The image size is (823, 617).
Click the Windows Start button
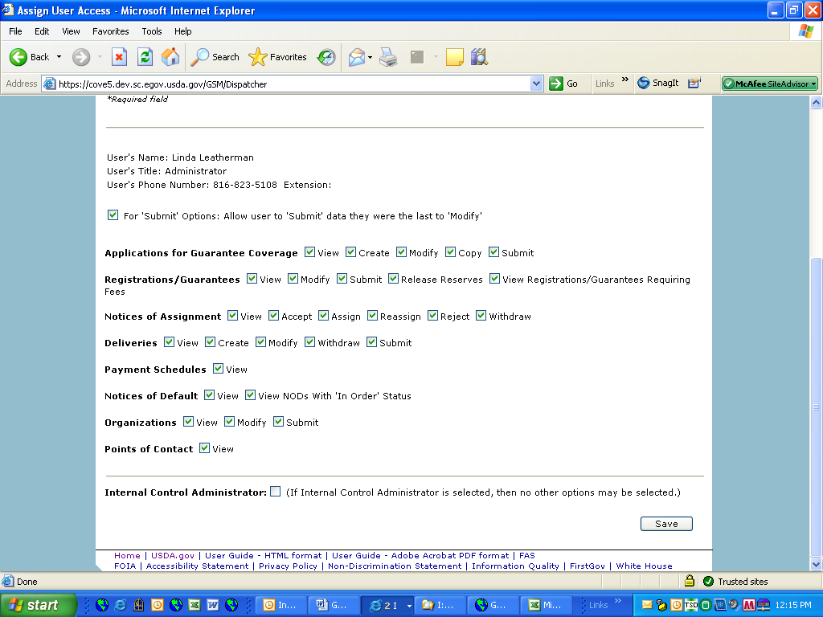coord(39,605)
